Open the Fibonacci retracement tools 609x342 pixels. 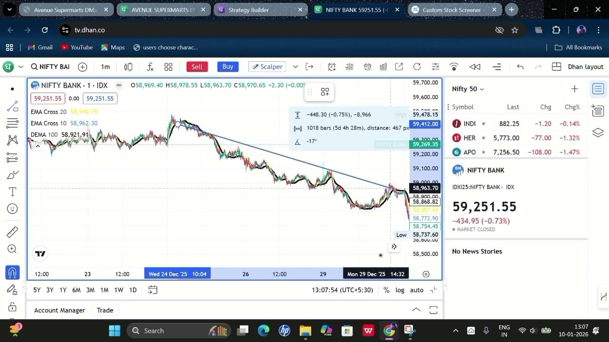[12, 123]
